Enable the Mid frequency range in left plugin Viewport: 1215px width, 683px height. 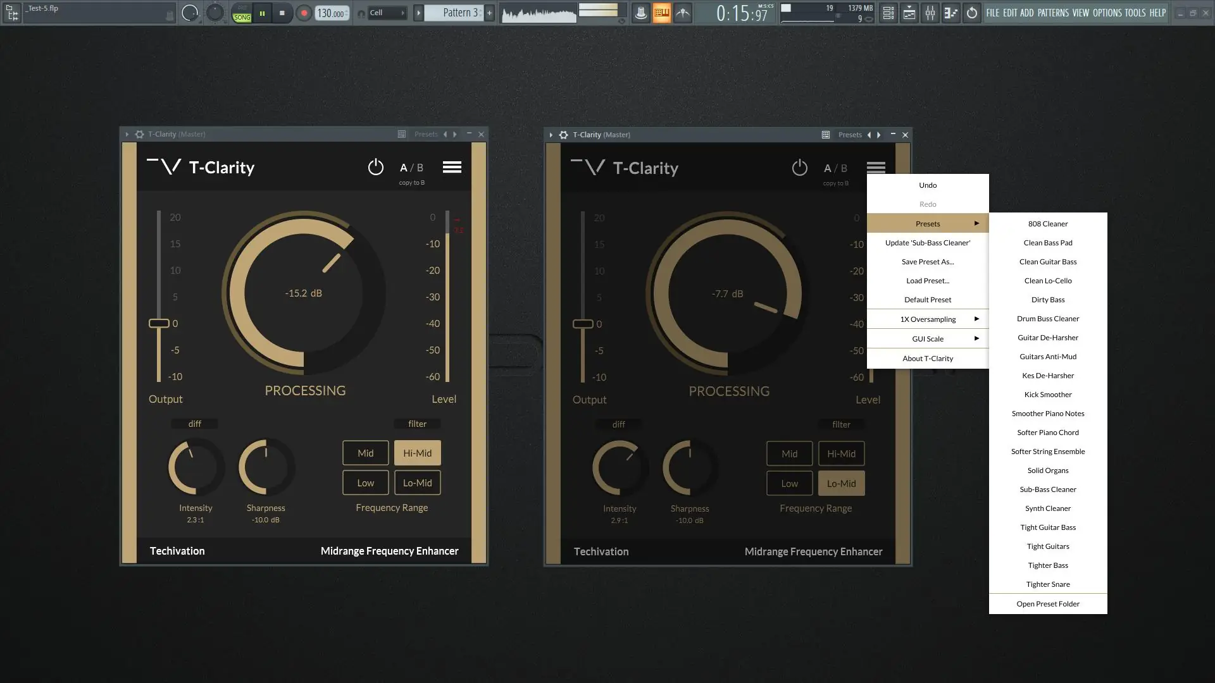pyautogui.click(x=365, y=453)
